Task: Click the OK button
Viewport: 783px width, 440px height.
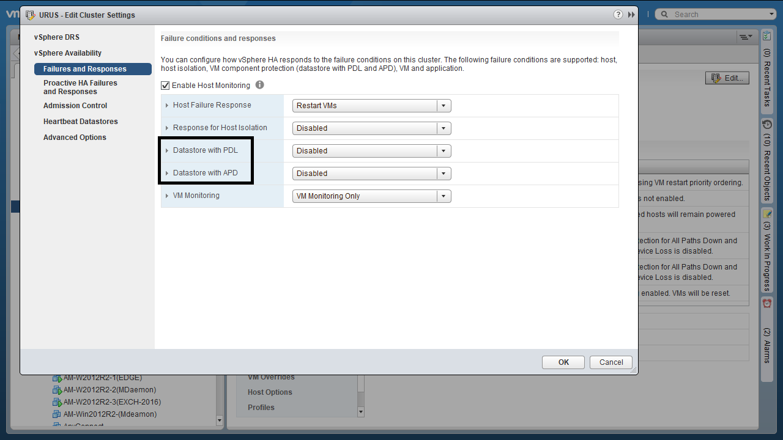Action: pos(563,362)
